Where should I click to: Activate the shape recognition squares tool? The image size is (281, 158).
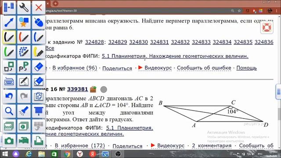coord(9,67)
